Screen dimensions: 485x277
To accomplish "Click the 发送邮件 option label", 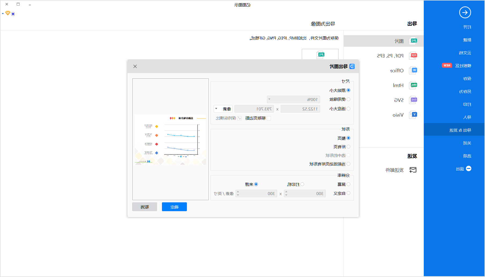I will [394, 170].
